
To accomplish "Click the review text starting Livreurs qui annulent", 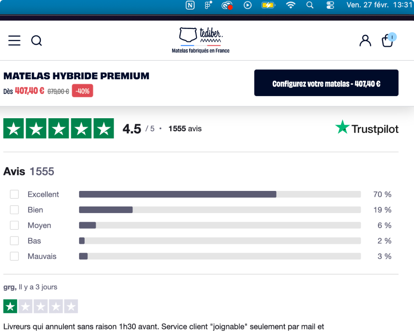I will tap(163, 327).
